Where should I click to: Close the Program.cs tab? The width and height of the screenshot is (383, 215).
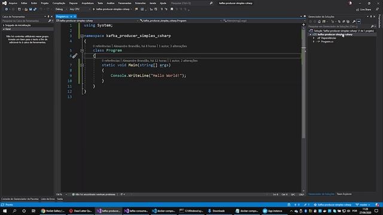[x=75, y=17]
